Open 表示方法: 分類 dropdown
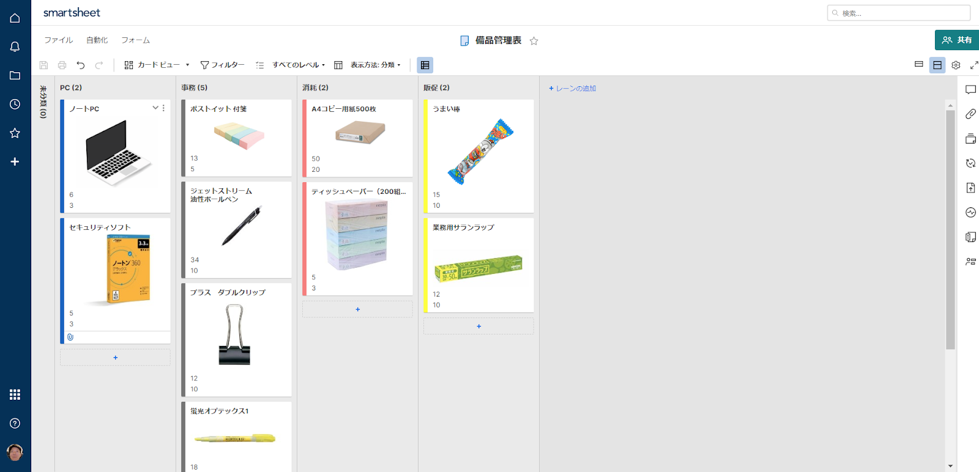The image size is (979, 472). point(376,65)
